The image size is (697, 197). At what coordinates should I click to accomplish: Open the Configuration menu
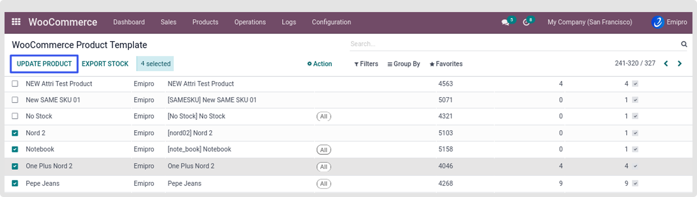click(x=331, y=22)
